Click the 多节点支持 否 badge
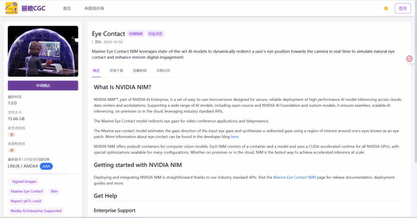The image size is (417, 218). coord(11,135)
